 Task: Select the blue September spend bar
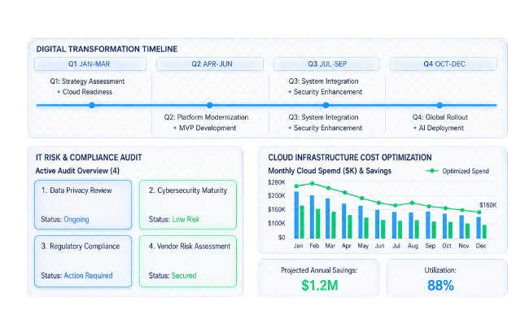tap(428, 225)
